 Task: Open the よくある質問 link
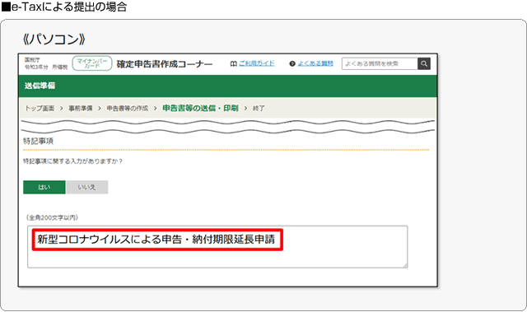pyautogui.click(x=315, y=63)
